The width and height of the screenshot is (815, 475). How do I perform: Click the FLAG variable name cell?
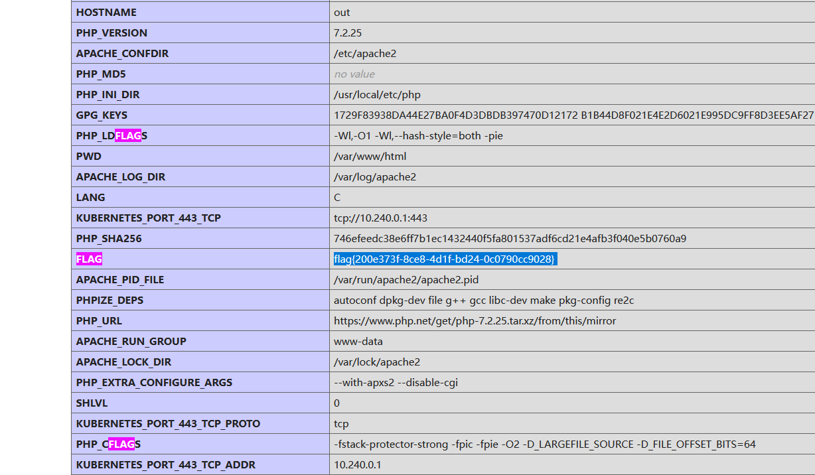coord(90,259)
